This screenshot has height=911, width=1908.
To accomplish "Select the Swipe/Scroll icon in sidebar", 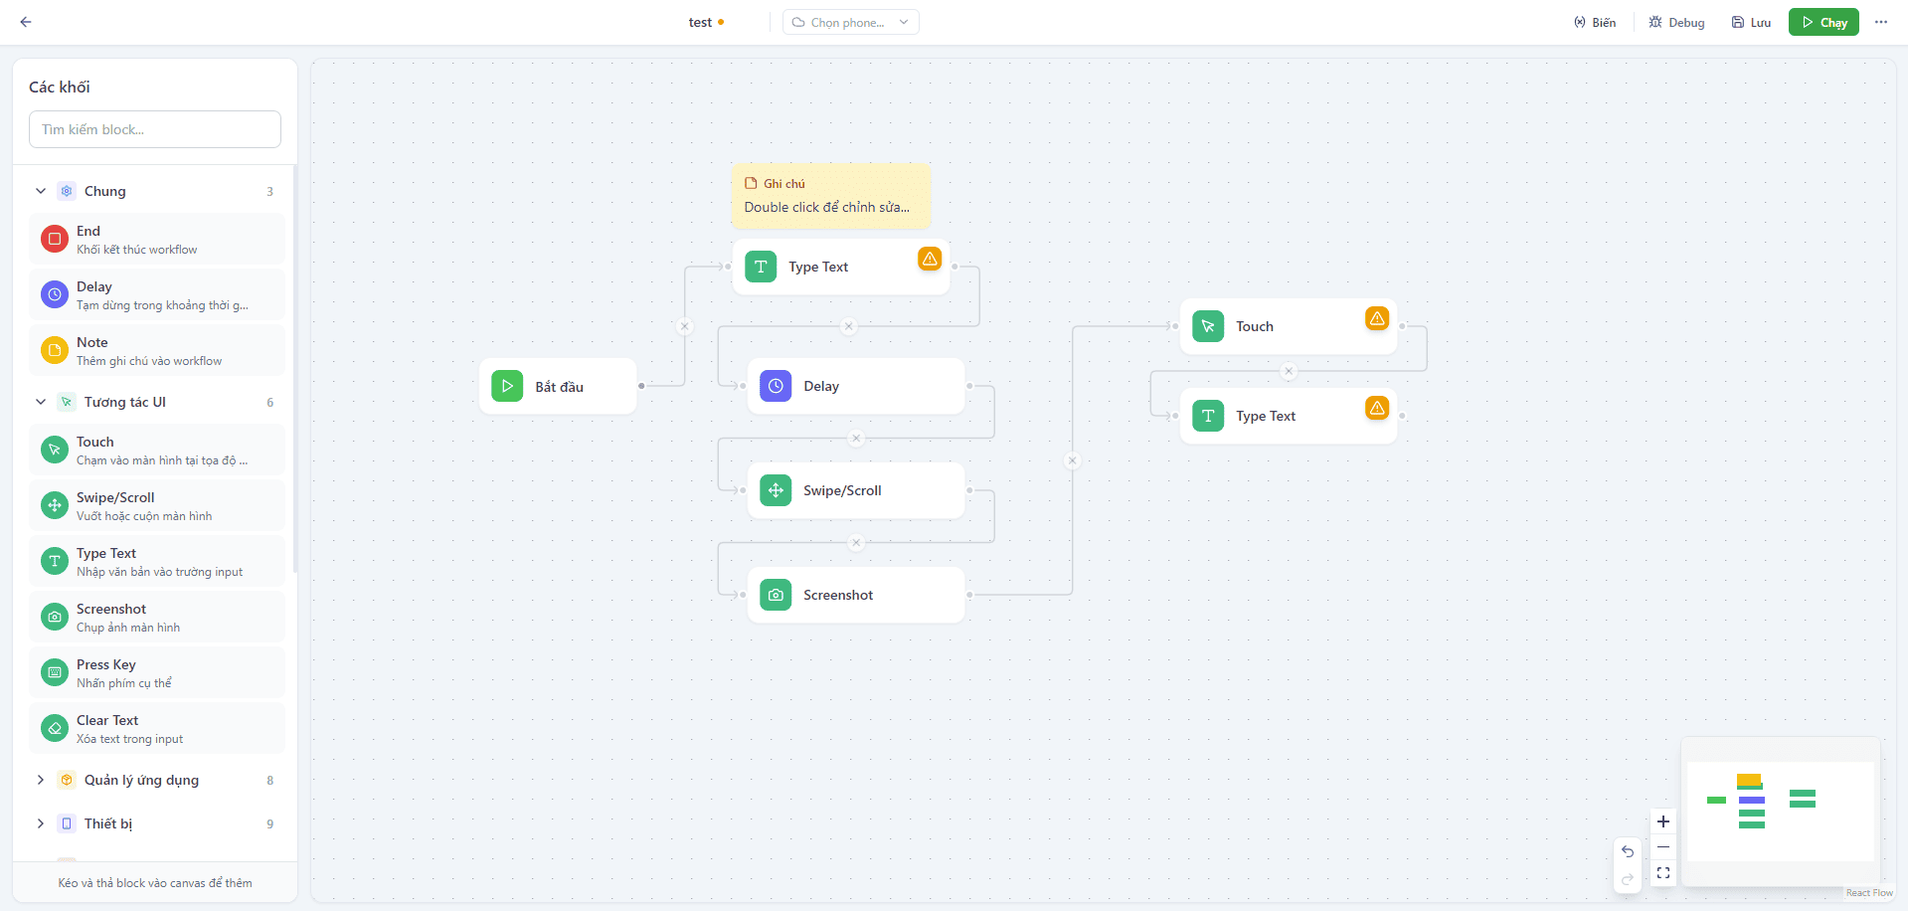I will (x=55, y=505).
